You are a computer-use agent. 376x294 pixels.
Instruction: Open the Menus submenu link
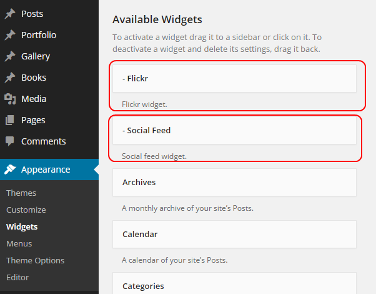(x=19, y=243)
